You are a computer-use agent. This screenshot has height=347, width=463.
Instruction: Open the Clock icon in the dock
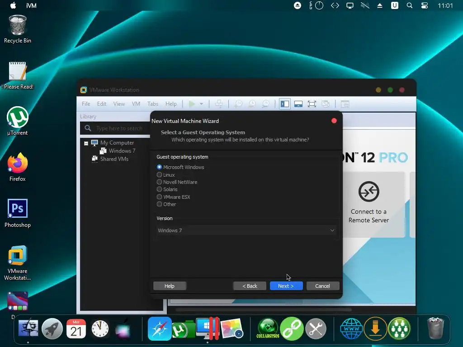tap(100, 329)
